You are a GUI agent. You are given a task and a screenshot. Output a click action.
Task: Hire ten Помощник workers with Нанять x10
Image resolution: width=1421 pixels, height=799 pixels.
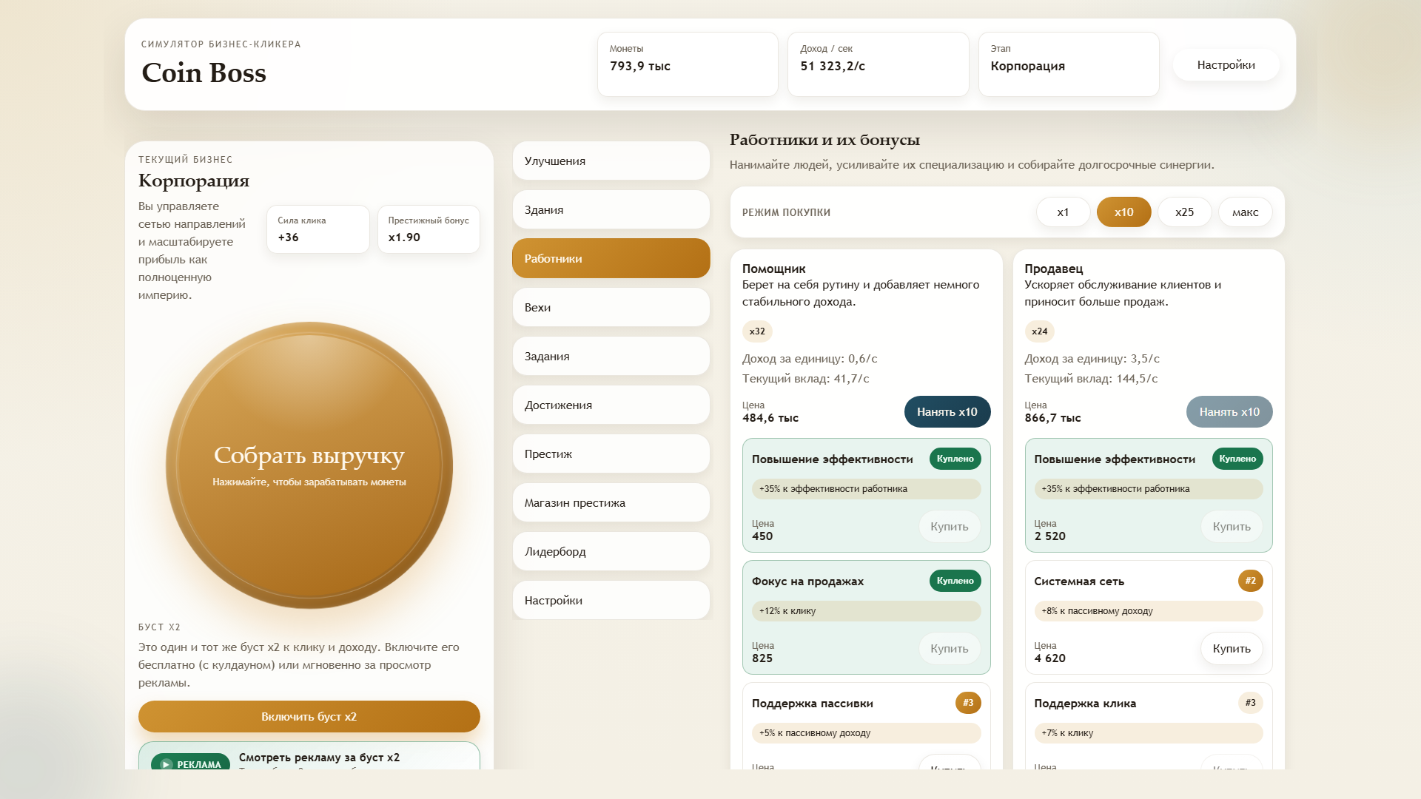pyautogui.click(x=947, y=412)
